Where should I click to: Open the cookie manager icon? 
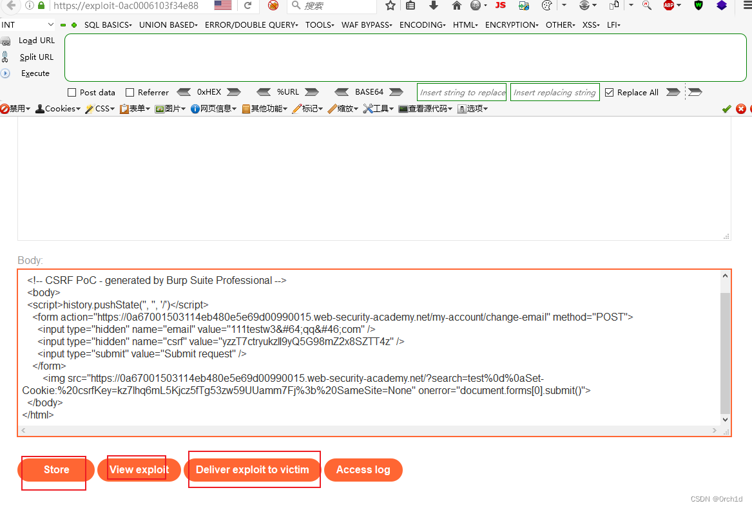pyautogui.click(x=546, y=5)
